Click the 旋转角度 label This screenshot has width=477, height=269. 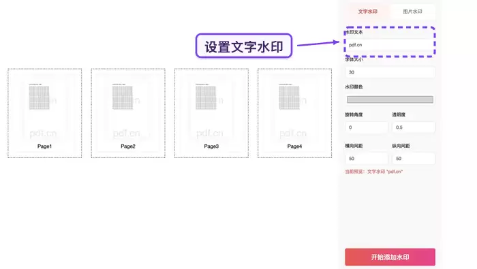354,115
